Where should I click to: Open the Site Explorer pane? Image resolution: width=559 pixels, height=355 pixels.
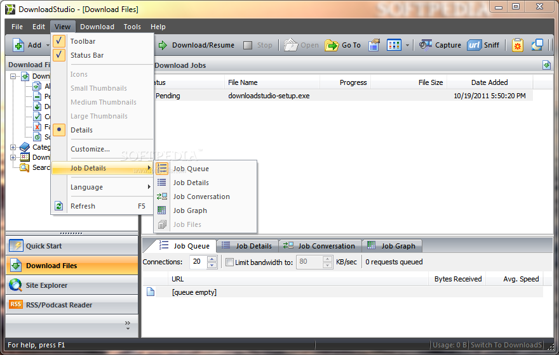pyautogui.click(x=72, y=285)
